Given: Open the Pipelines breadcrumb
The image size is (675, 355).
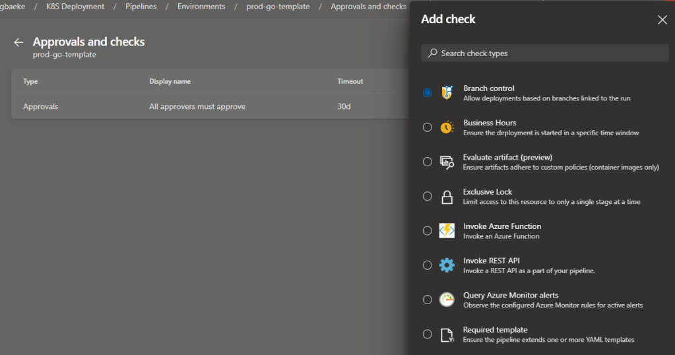Looking at the screenshot, I should 141,7.
